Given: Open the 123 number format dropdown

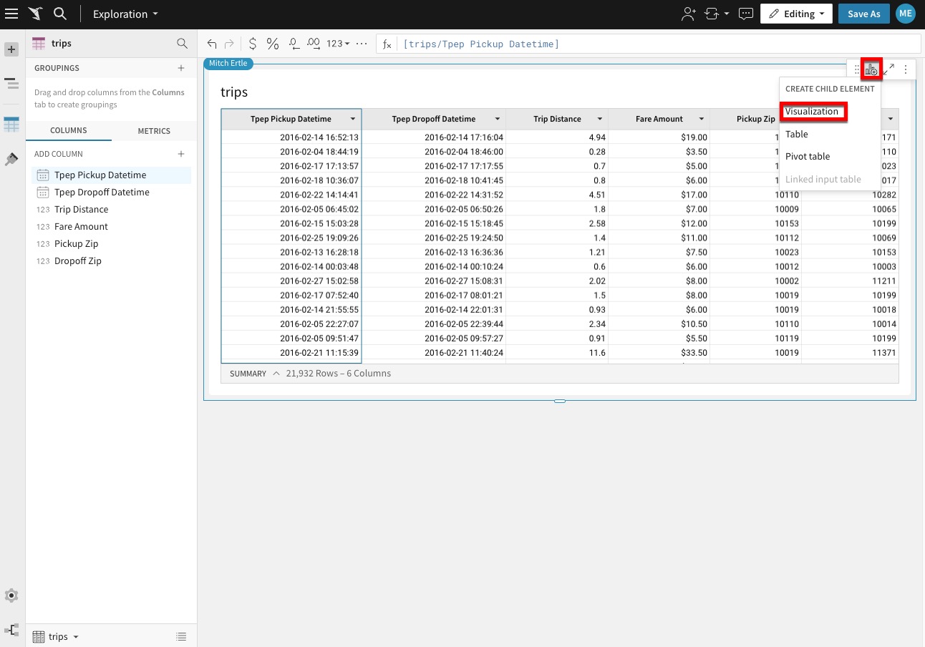Looking at the screenshot, I should click(x=338, y=44).
